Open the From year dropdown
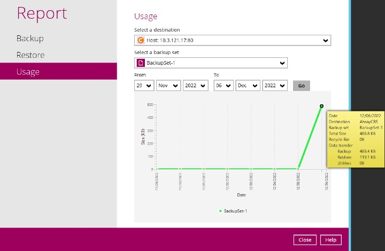 point(195,86)
